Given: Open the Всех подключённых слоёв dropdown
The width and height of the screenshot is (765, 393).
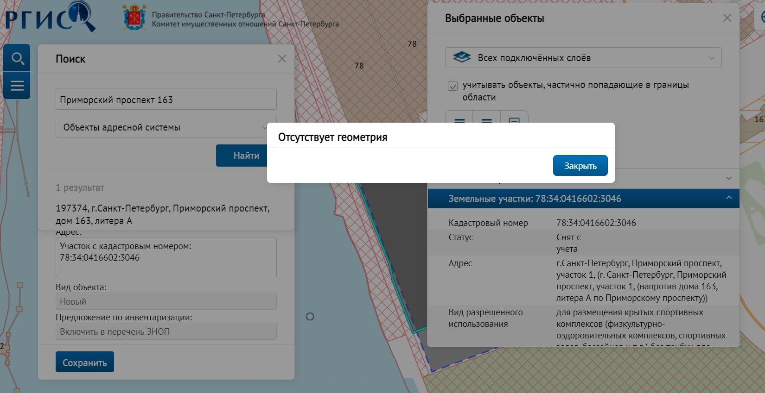Looking at the screenshot, I should point(583,58).
